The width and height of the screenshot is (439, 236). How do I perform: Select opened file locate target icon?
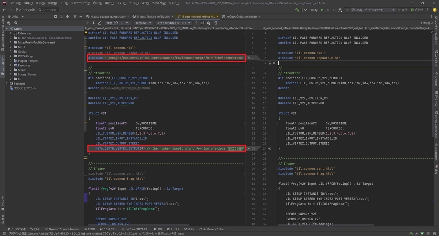click(x=56, y=16)
